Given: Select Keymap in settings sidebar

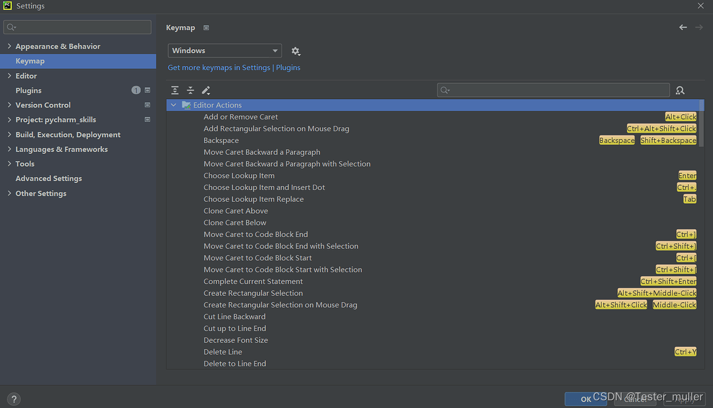Looking at the screenshot, I should coord(78,61).
